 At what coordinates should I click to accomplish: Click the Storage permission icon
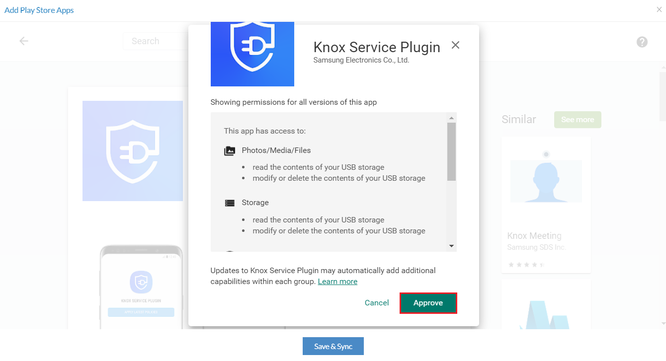[x=230, y=203]
